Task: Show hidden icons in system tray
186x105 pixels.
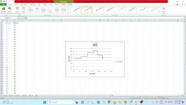Action: (x=153, y=102)
